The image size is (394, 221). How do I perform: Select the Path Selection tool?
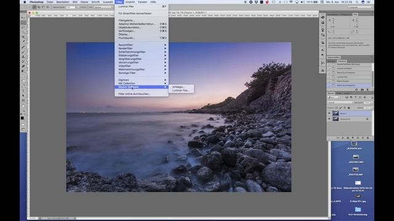23,96
